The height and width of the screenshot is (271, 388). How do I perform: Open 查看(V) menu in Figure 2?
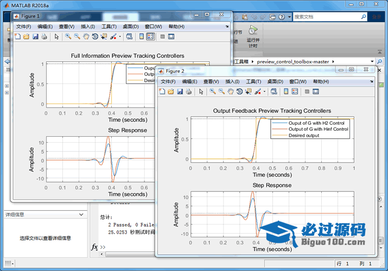(211, 81)
